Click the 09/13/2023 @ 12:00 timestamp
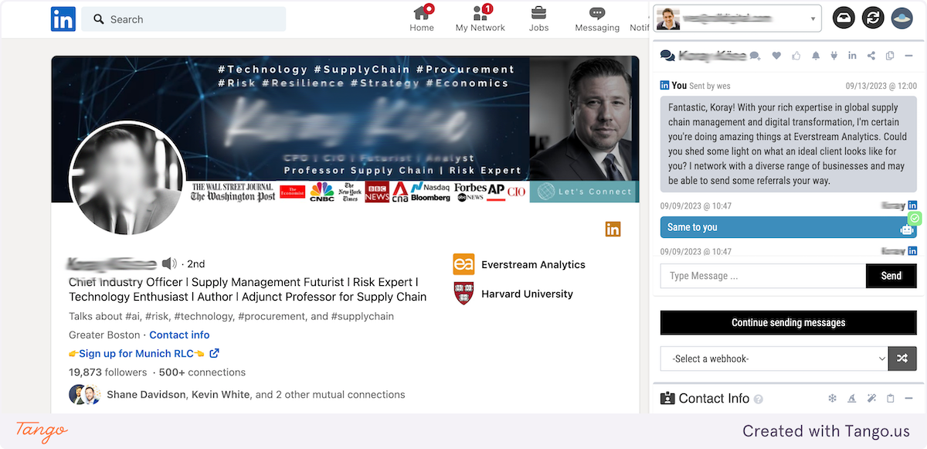The image size is (927, 449). pos(881,86)
